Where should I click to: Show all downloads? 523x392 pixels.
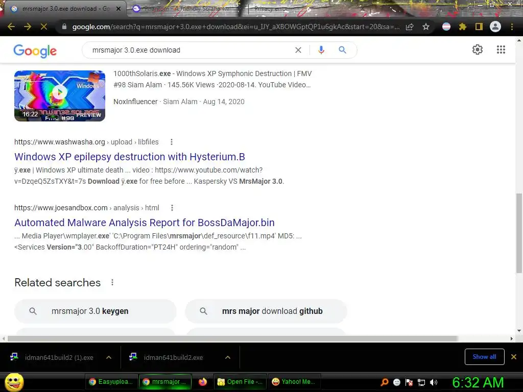[x=484, y=357]
